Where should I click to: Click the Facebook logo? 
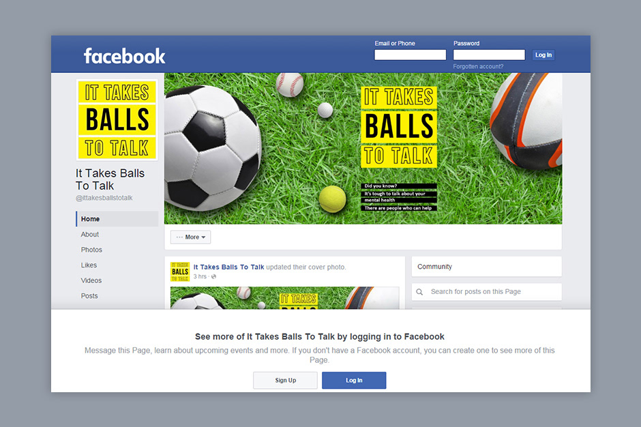[124, 56]
